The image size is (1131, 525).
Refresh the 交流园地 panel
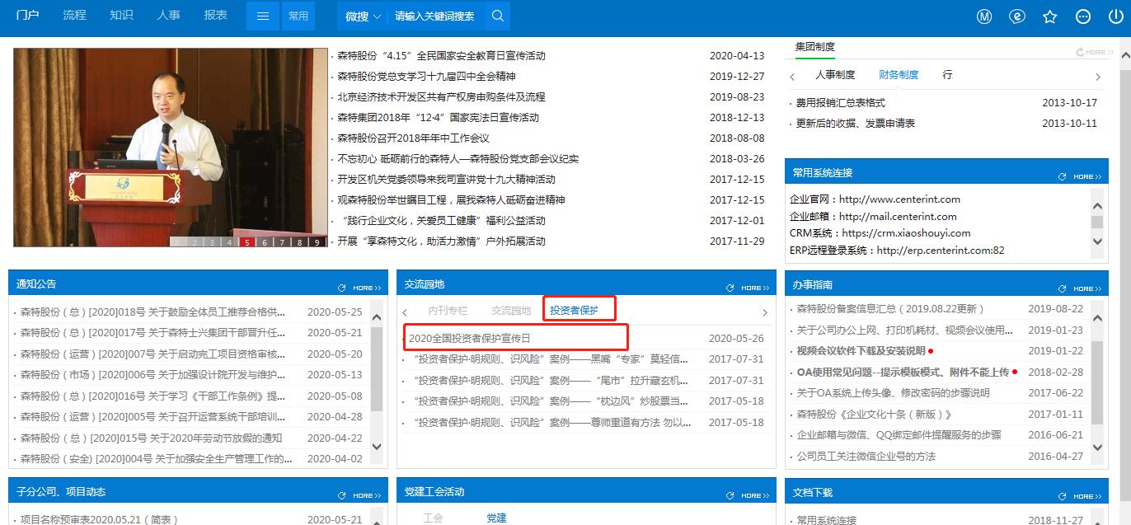tap(729, 287)
